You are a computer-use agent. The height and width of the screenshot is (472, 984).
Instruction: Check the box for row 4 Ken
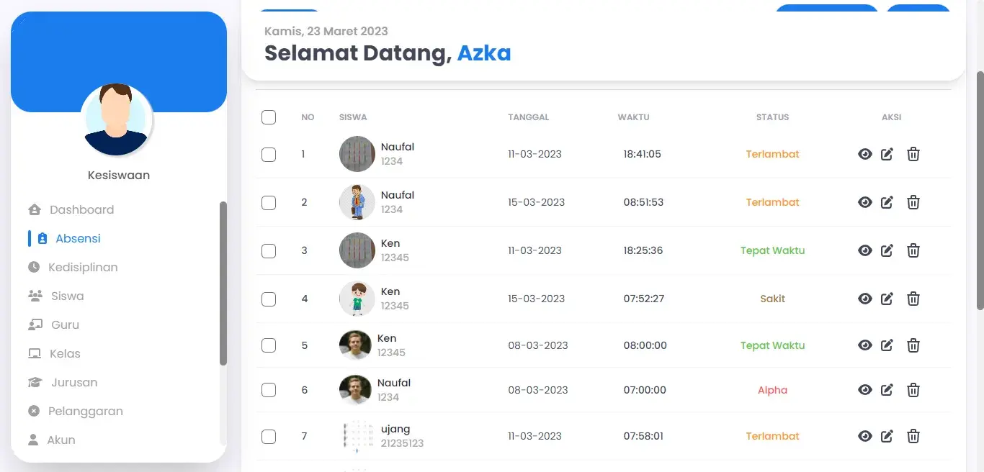269,299
